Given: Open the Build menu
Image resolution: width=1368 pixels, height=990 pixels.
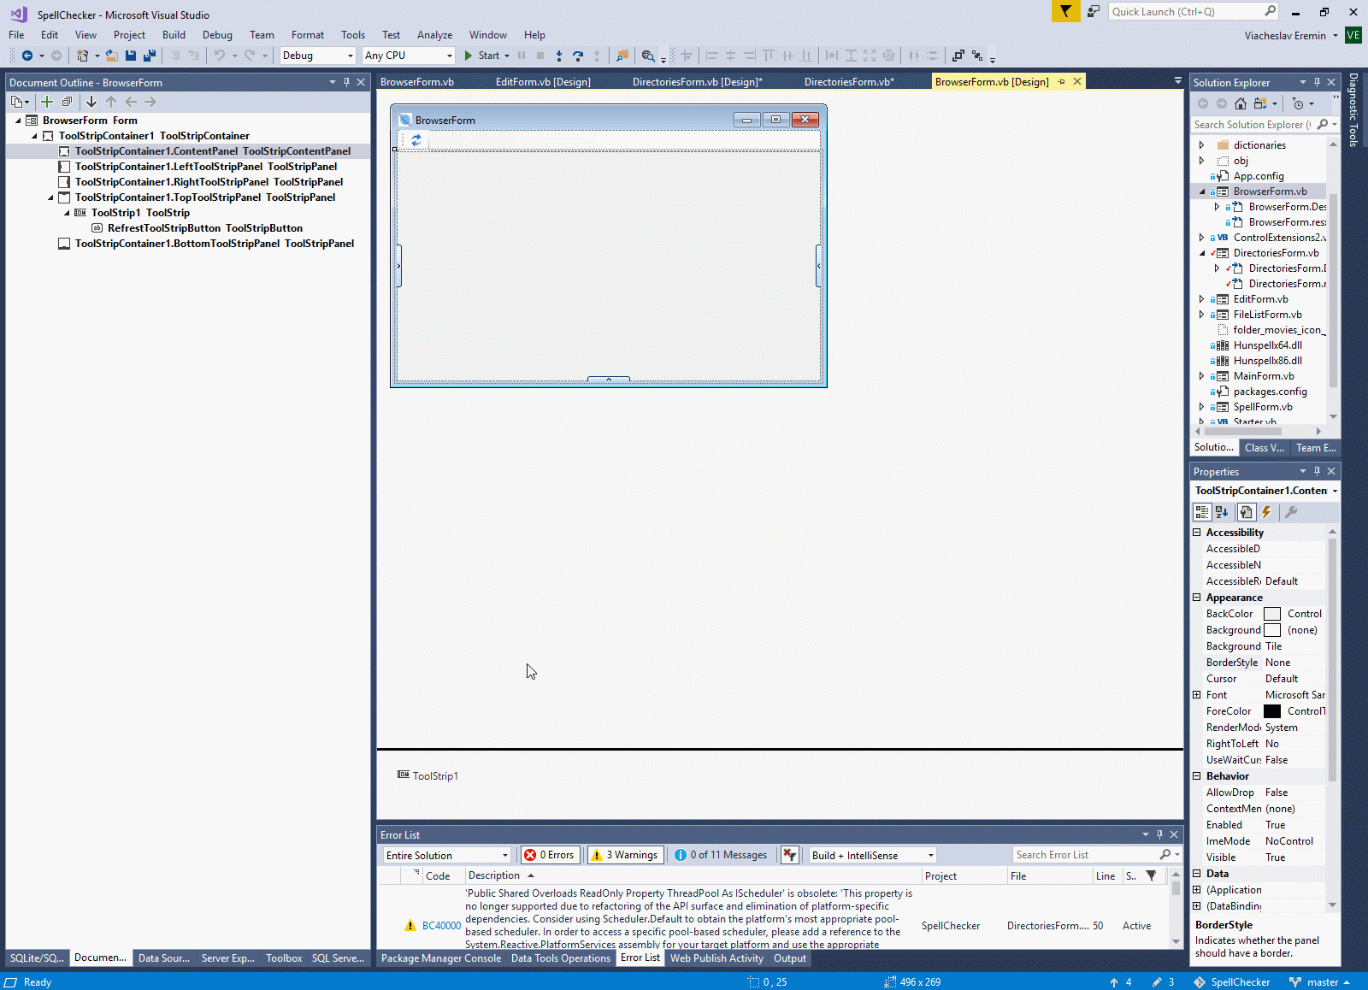Looking at the screenshot, I should coord(174,35).
